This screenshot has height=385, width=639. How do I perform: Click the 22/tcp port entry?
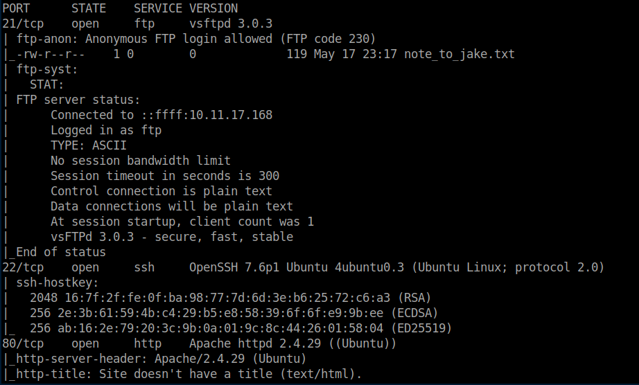pyautogui.click(x=23, y=267)
